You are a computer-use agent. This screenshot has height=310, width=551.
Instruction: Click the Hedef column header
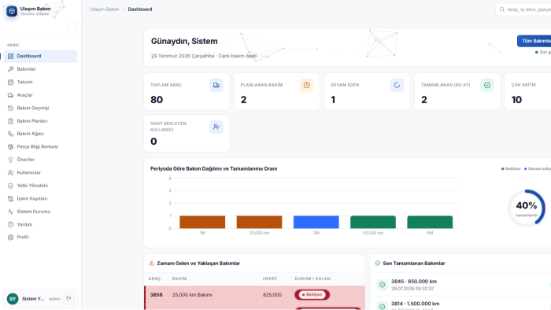[x=270, y=279]
